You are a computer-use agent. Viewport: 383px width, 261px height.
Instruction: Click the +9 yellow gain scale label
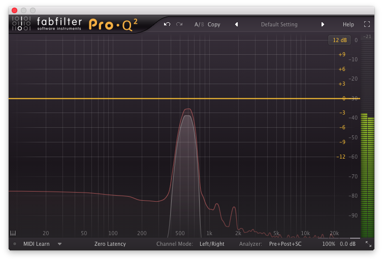(x=342, y=54)
